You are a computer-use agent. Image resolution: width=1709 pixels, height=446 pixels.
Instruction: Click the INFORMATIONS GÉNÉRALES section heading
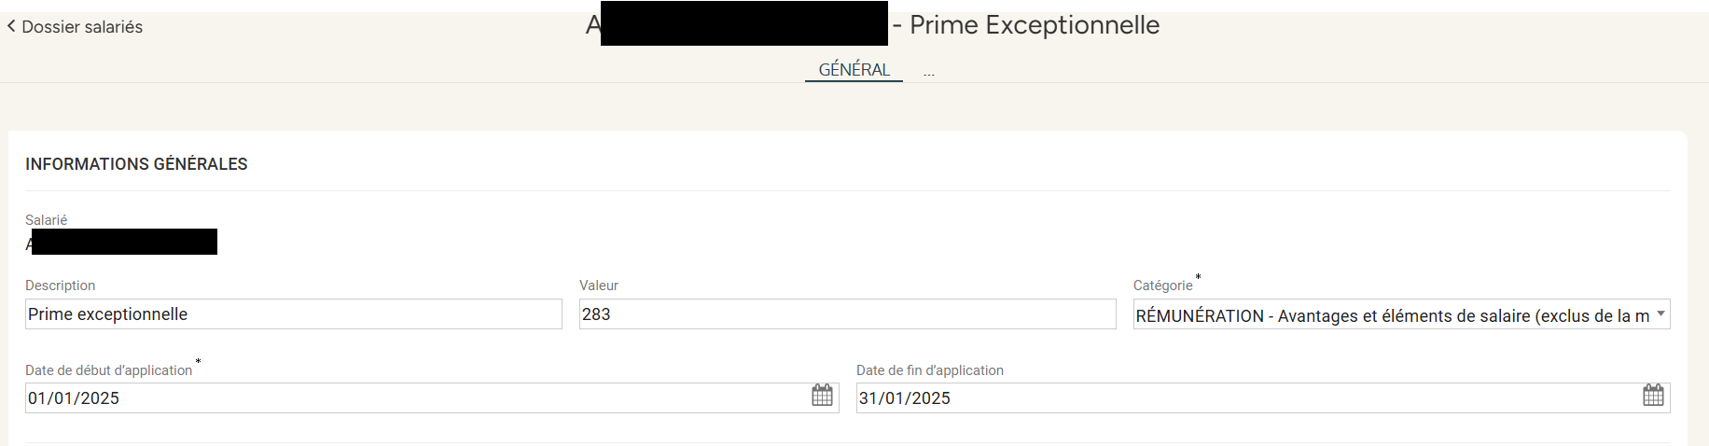(x=136, y=164)
